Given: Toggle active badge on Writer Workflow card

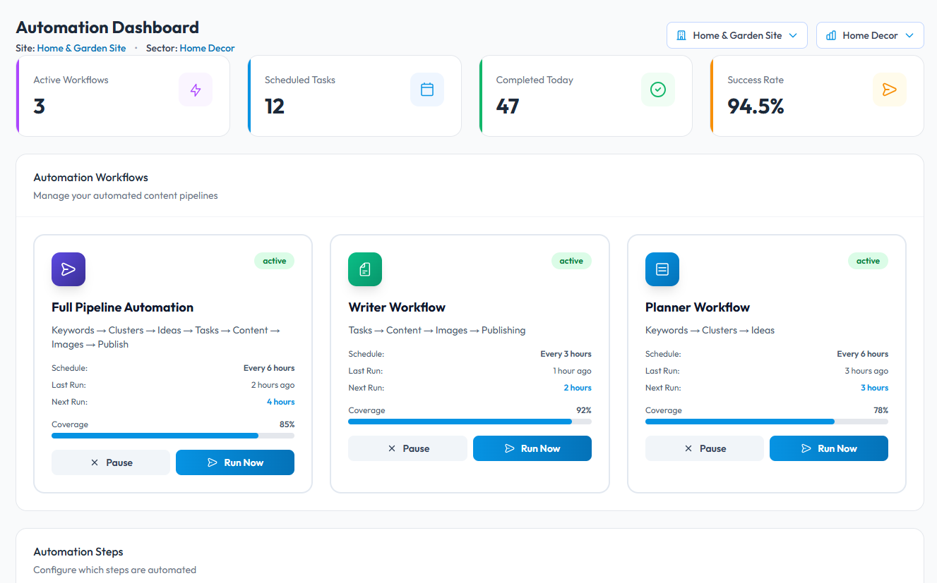Looking at the screenshot, I should [571, 261].
